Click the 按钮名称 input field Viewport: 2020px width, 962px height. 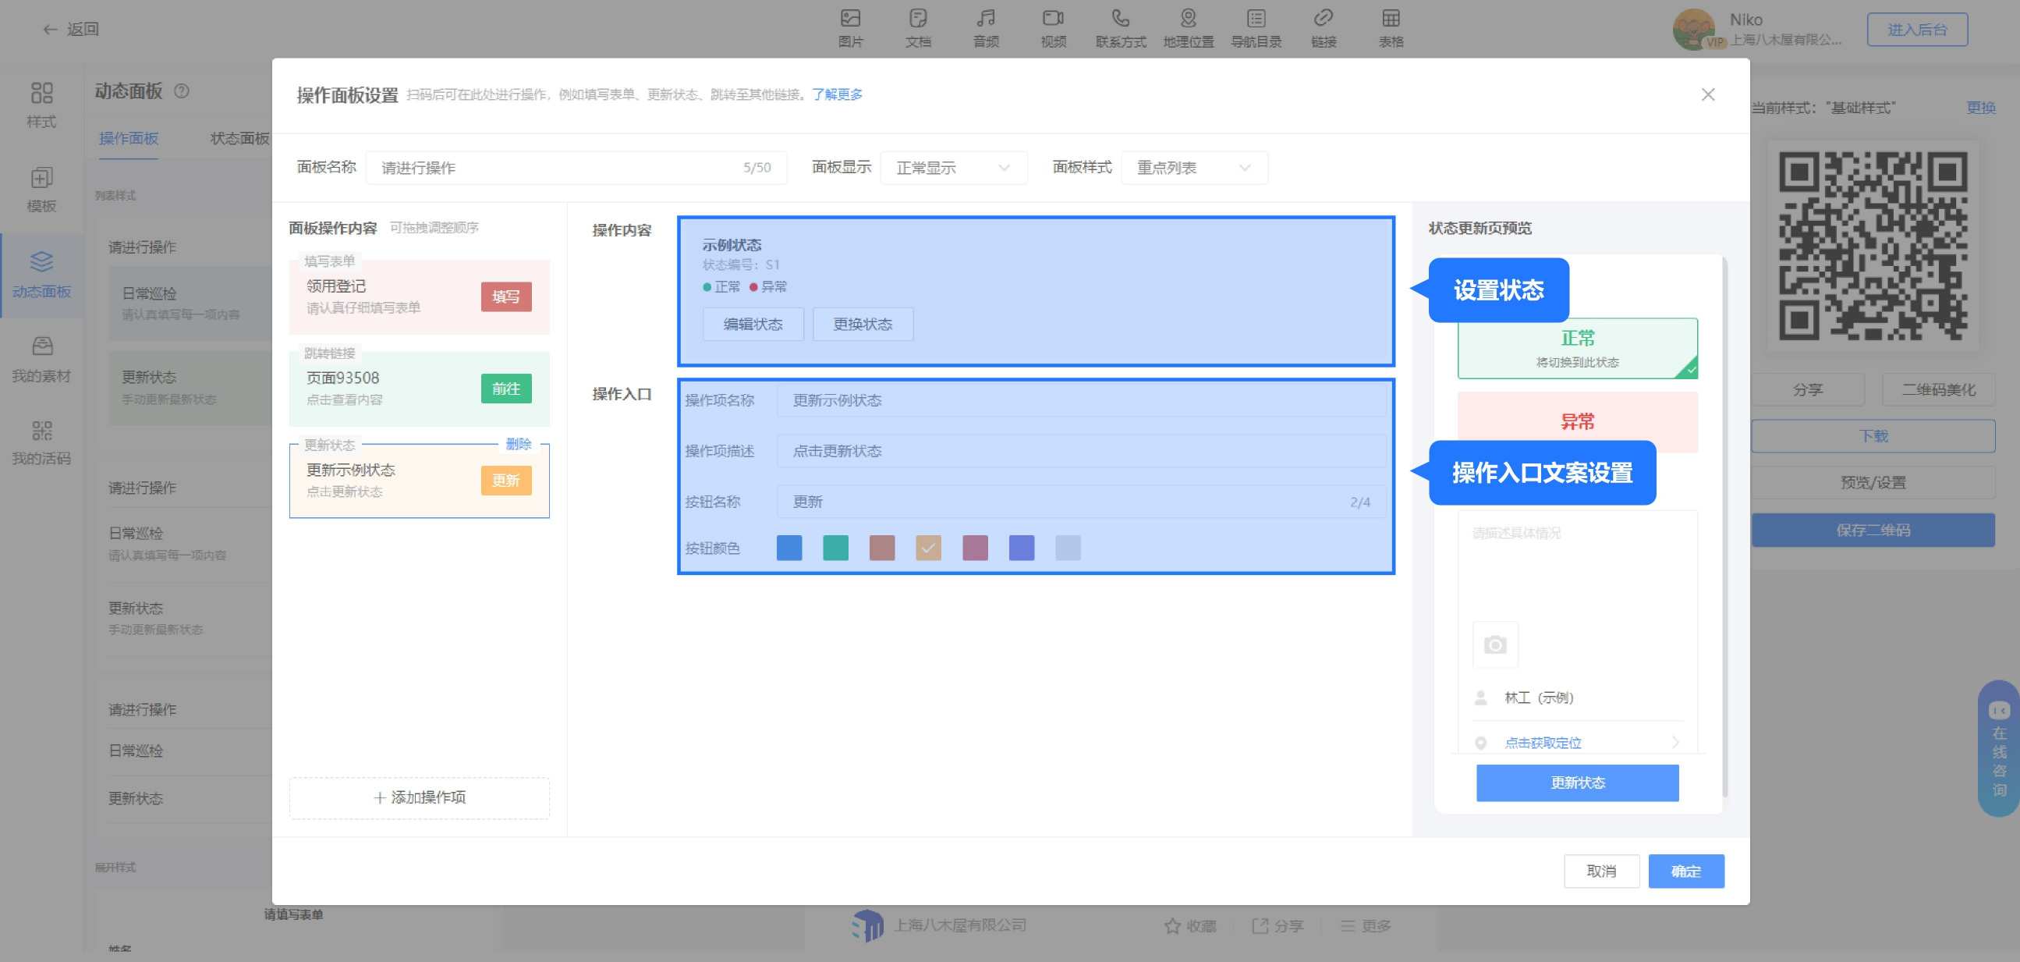1081,502
